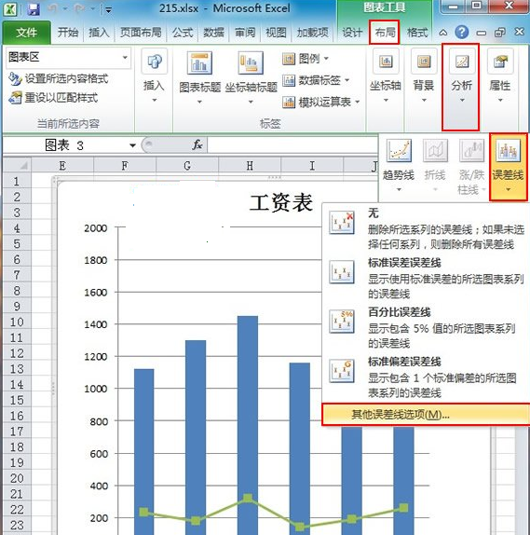530x535 pixels.
Task: Click the 数据标签 data labels icon
Action: [x=289, y=80]
